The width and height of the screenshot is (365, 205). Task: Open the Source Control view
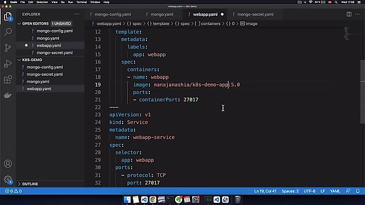coord(7,48)
